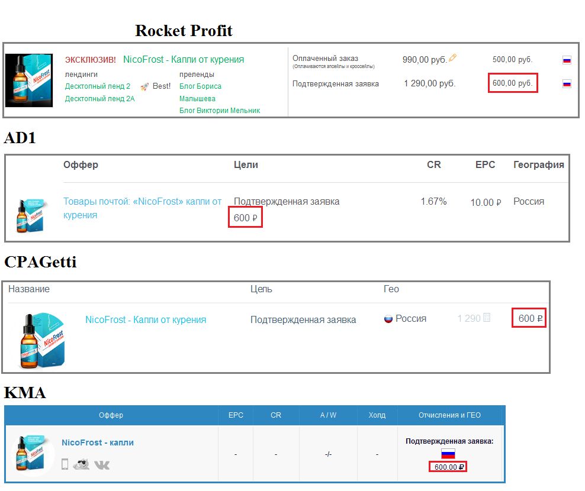Click the mobile phone icon under NicoFrost in KMA
This screenshot has height=491, width=585.
point(64,465)
